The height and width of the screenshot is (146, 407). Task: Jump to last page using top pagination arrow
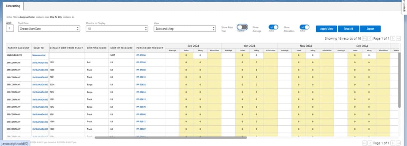click(398, 39)
